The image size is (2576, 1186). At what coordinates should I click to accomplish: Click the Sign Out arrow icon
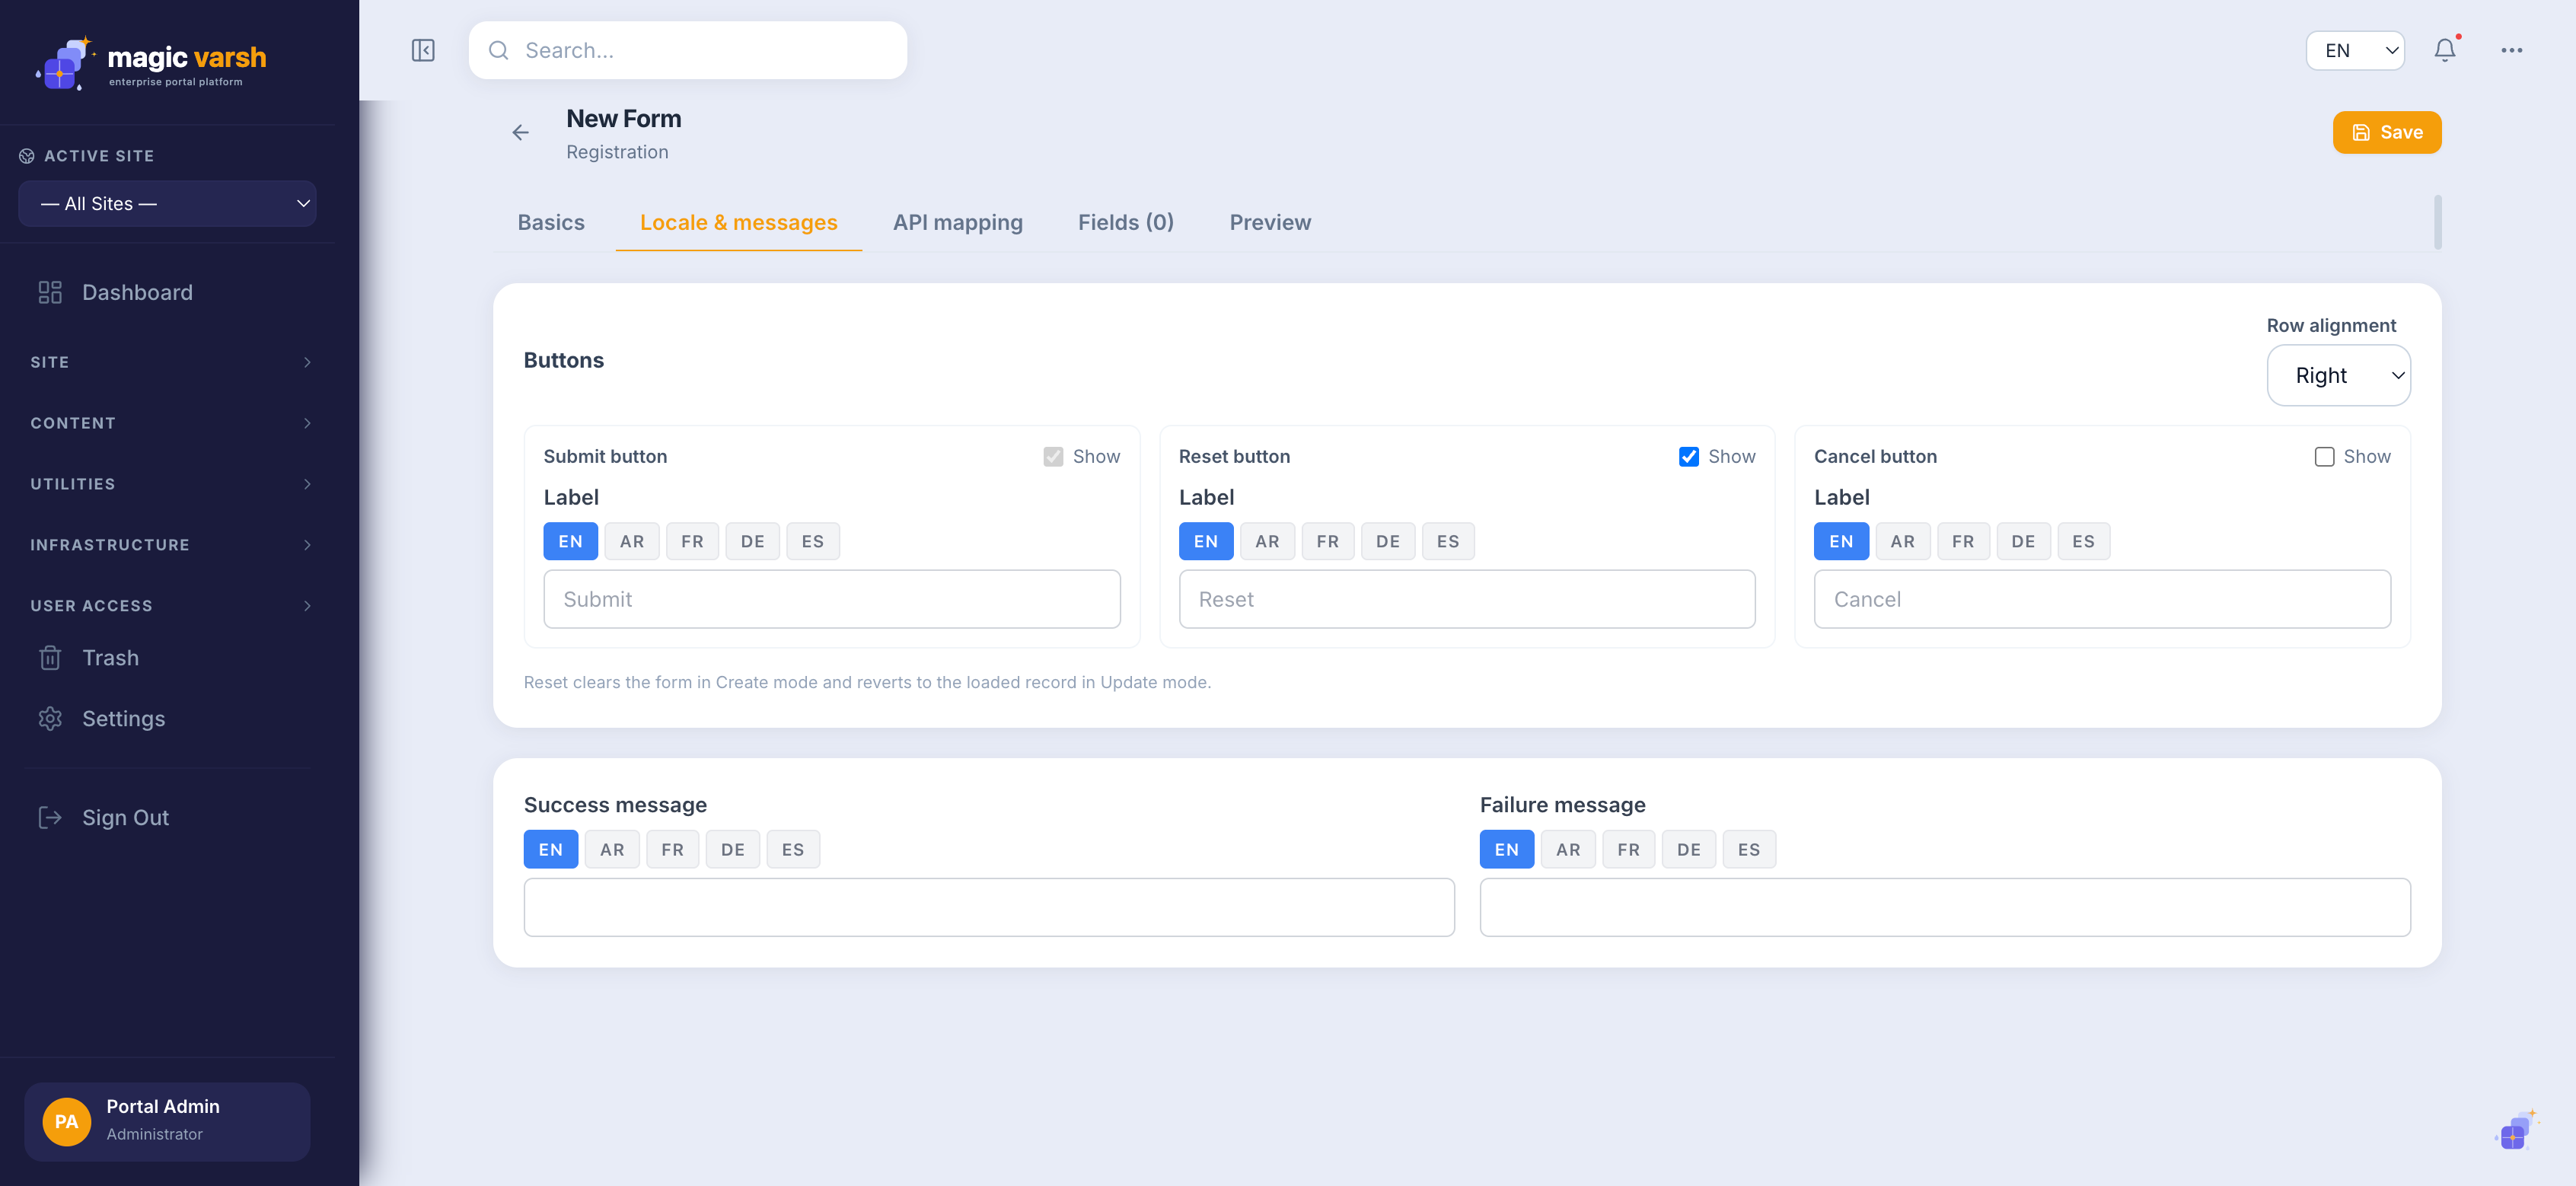50,818
